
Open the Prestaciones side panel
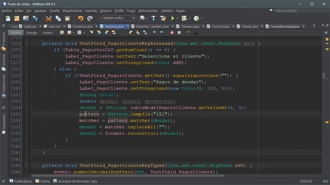[x=4, y=86]
